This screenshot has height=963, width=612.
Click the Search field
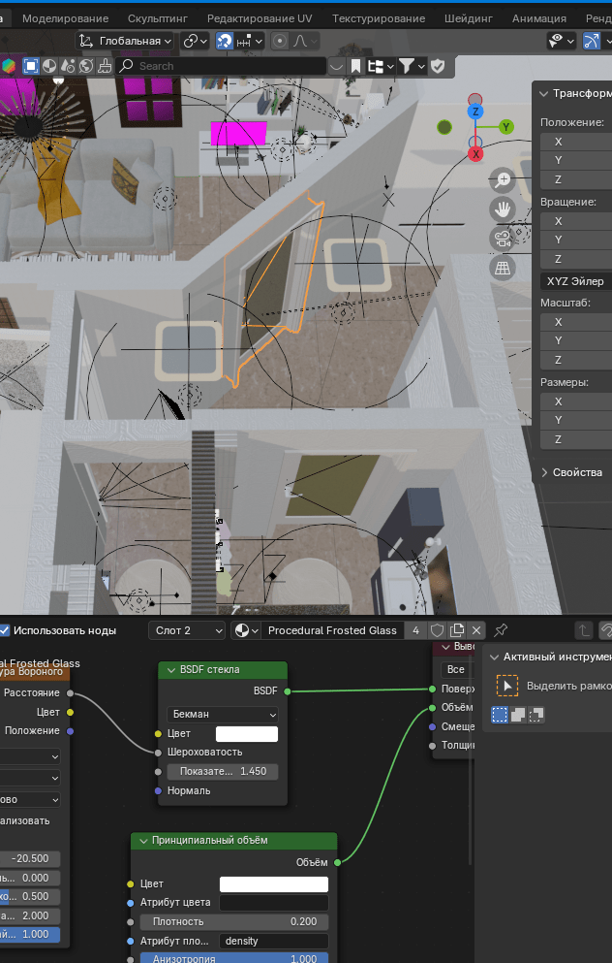click(x=221, y=66)
